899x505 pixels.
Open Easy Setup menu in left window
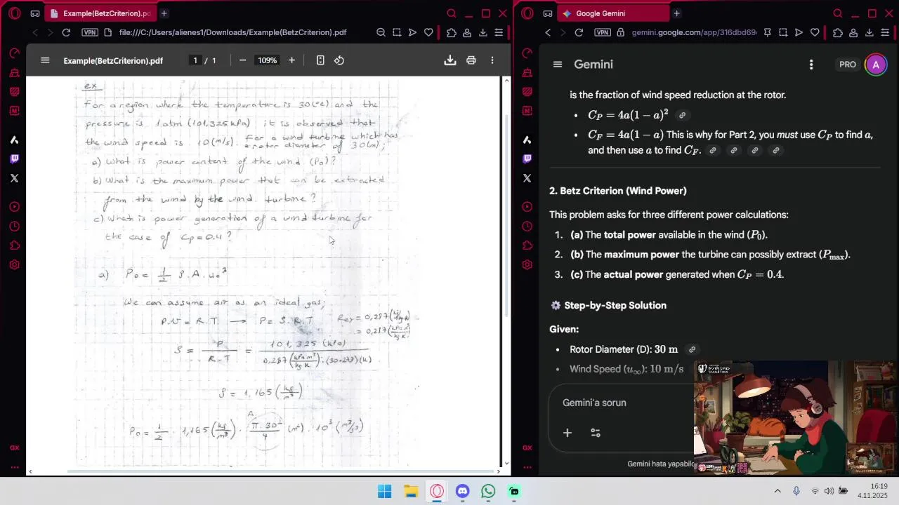point(499,32)
